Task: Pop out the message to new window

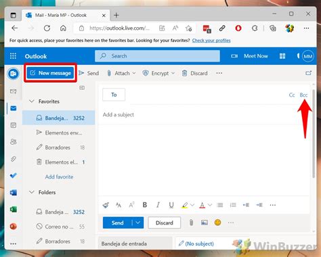Action: (x=309, y=73)
